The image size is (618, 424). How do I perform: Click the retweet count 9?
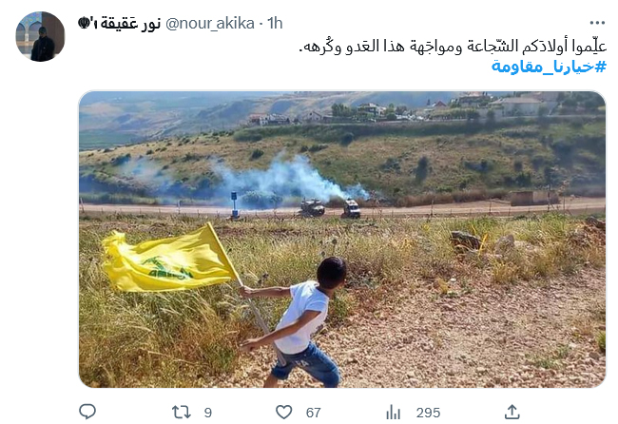207,413
